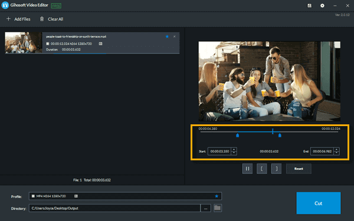This screenshot has height=221, width=354.
Task: Set start point with left bracket button
Action: click(262, 169)
